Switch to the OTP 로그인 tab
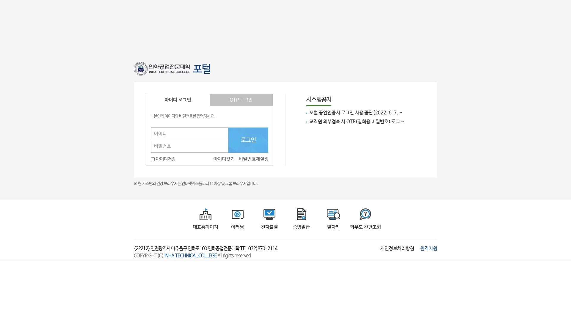Image resolution: width=571 pixels, height=321 pixels. [241, 100]
